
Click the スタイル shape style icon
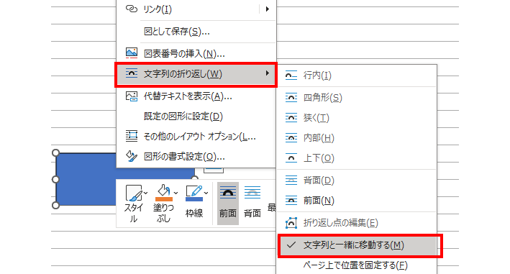pyautogui.click(x=134, y=193)
